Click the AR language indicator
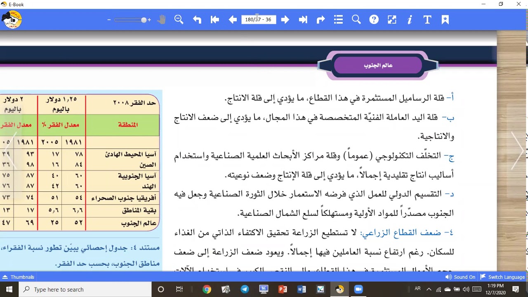 (x=417, y=289)
